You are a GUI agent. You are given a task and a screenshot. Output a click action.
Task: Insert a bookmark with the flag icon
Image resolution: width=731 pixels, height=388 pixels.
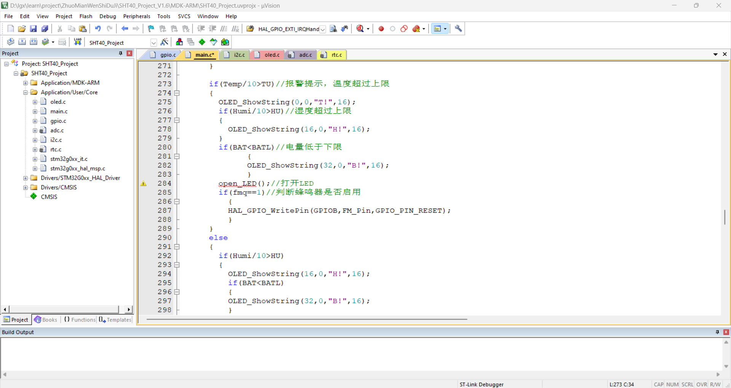[x=151, y=29]
